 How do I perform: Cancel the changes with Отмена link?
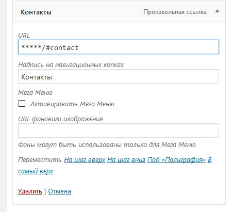(x=59, y=191)
